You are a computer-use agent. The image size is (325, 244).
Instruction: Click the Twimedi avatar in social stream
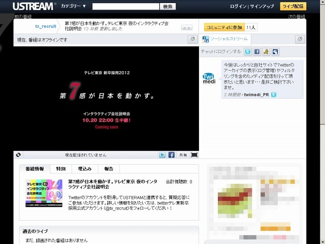[209, 78]
